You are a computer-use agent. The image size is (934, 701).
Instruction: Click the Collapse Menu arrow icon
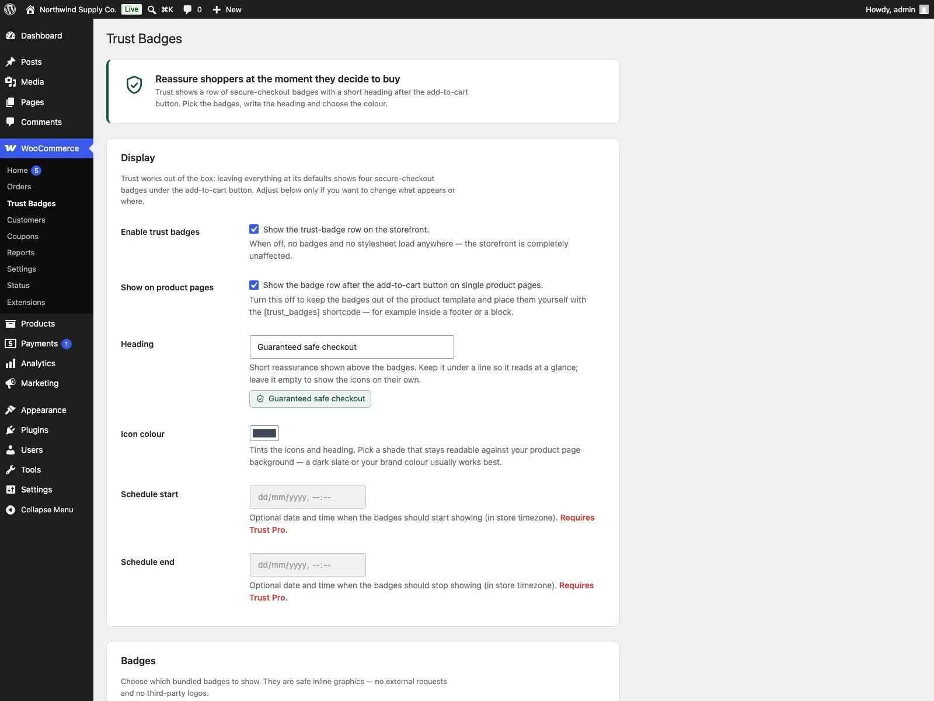coord(11,510)
